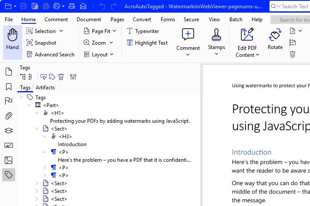Image resolution: width=310 pixels, height=206 pixels.
Task: Click the Save As icon with pencil
Action: point(35,7)
